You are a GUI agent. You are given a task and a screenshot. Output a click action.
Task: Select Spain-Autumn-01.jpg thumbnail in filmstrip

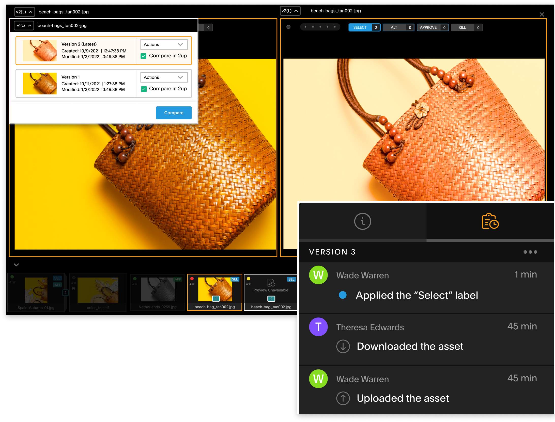point(36,290)
